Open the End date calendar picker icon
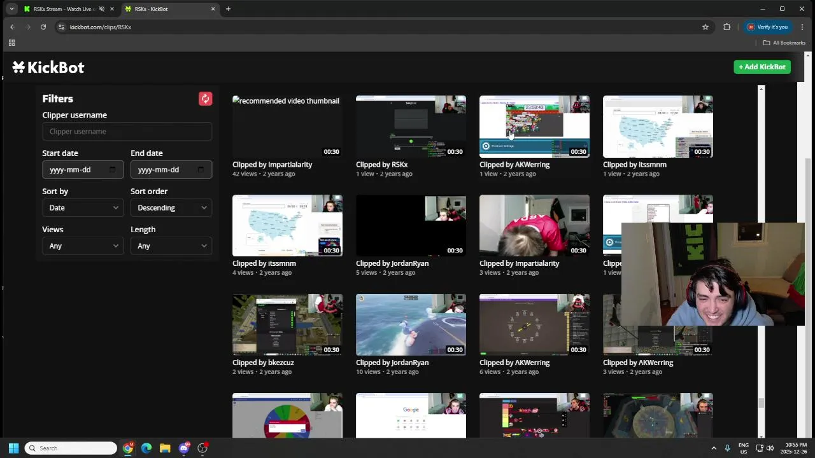 point(201,170)
